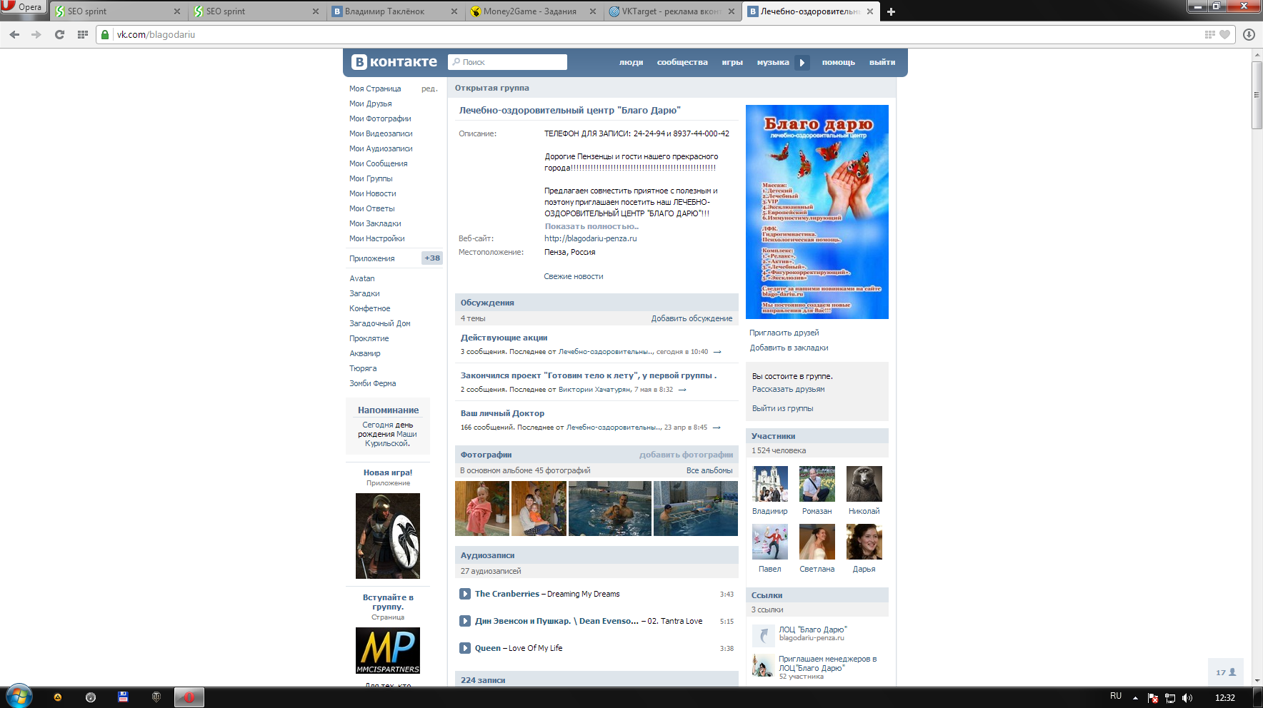The height and width of the screenshot is (708, 1263).
Task: Click the arrow after the Ваш личный Доктор last message
Action: [717, 428]
